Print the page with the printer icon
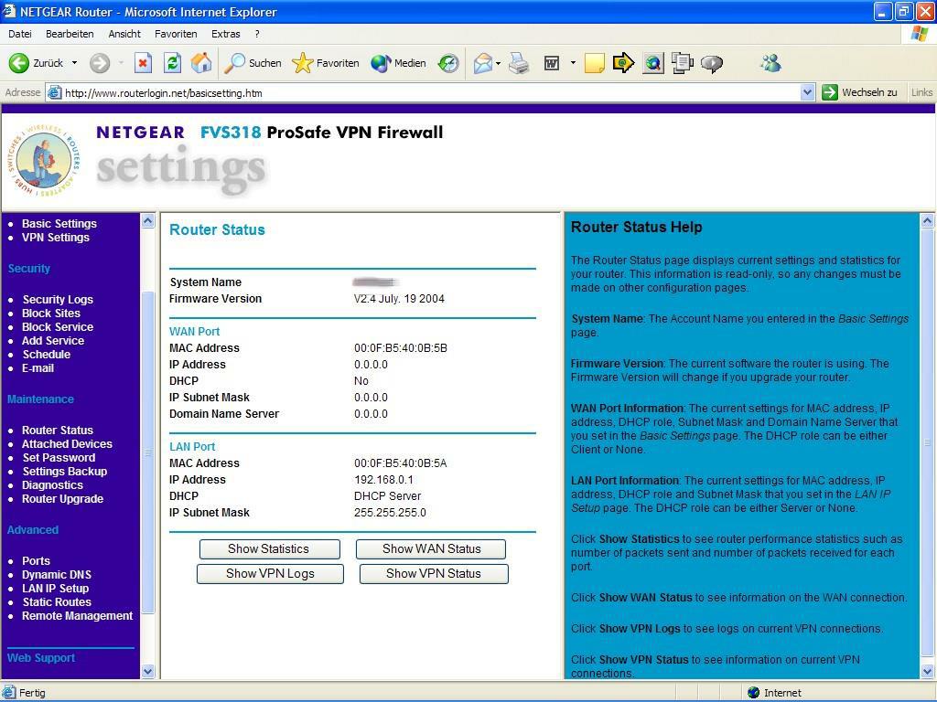Screen dimensions: 937x702 (x=519, y=63)
